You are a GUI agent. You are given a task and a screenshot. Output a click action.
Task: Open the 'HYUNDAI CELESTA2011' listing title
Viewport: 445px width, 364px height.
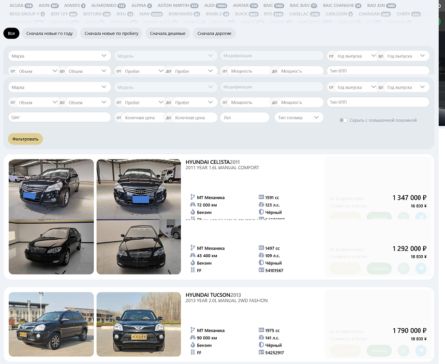pyautogui.click(x=212, y=162)
